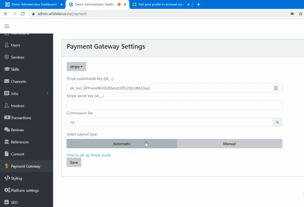Click the Content document icon
Image resolution: width=304 pixels, height=207 pixels.
tap(7, 154)
